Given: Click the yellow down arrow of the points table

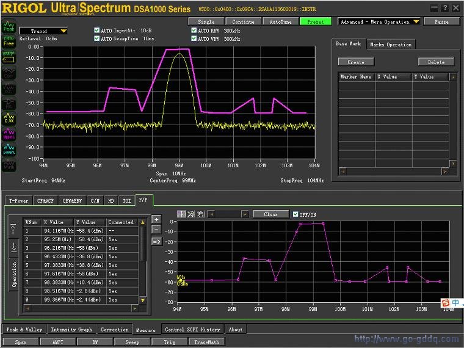Looking at the screenshot, I should [x=143, y=300].
